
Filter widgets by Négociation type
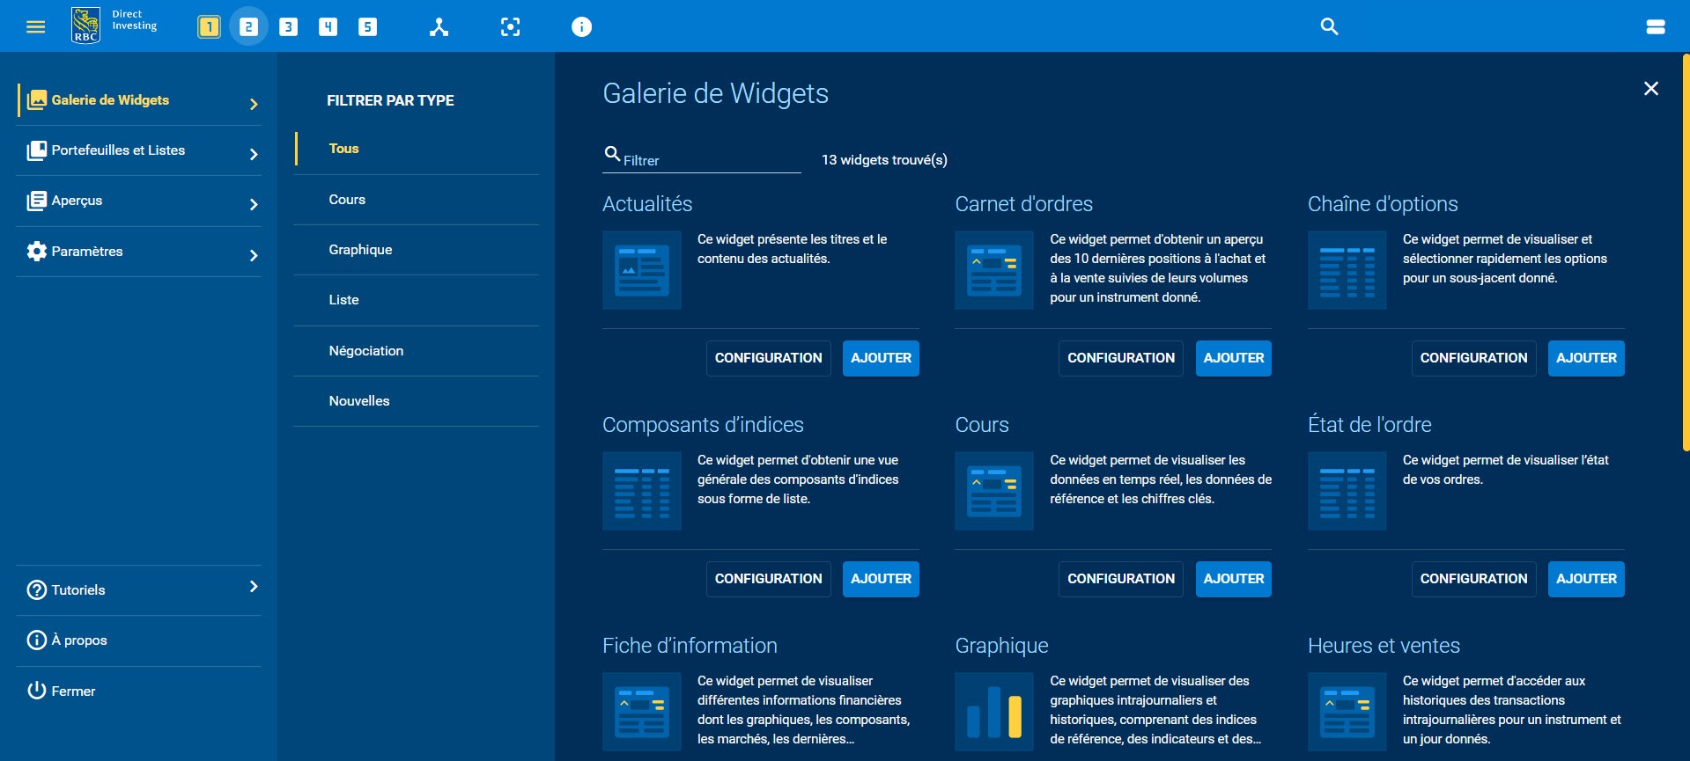click(x=417, y=351)
